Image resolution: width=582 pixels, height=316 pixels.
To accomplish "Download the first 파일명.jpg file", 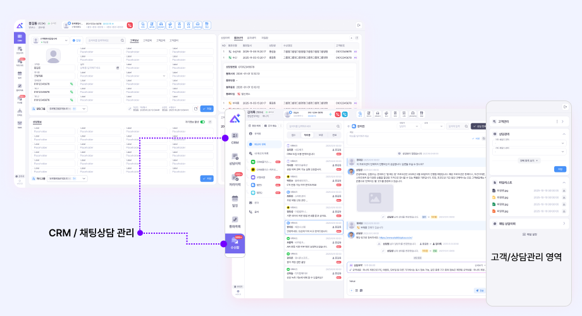I will coord(564,191).
